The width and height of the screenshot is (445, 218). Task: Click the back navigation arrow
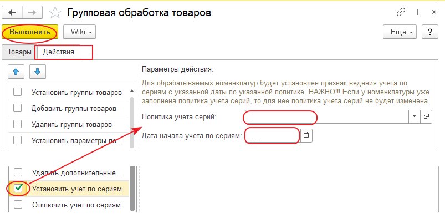point(12,13)
